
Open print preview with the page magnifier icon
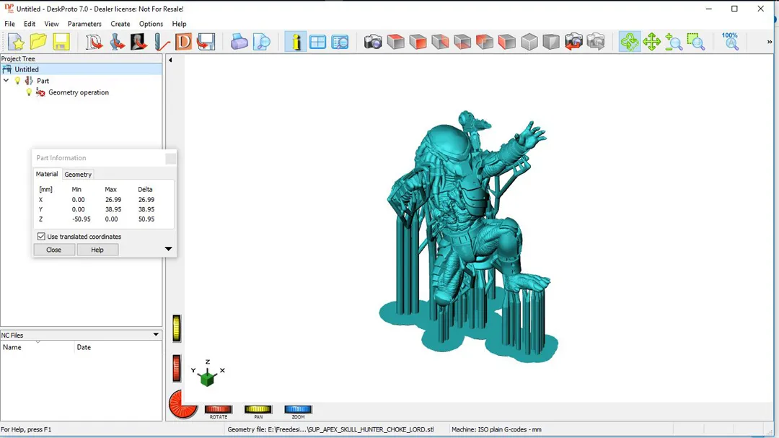tap(261, 42)
